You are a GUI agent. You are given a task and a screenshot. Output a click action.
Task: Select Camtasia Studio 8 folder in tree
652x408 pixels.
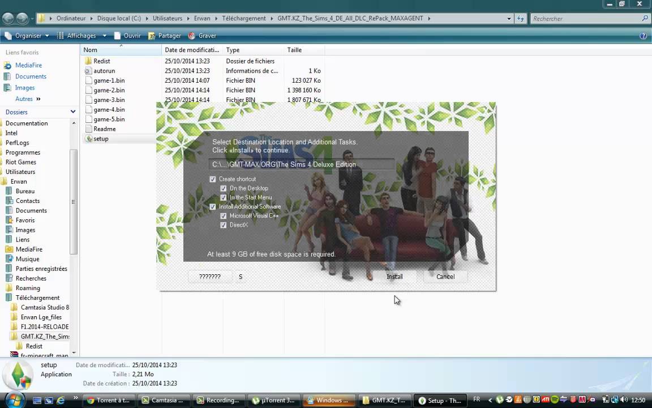[x=45, y=307]
